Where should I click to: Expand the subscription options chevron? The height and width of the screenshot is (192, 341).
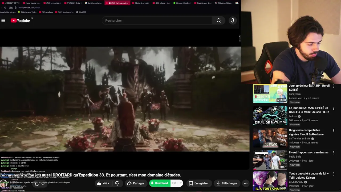coord(43,184)
